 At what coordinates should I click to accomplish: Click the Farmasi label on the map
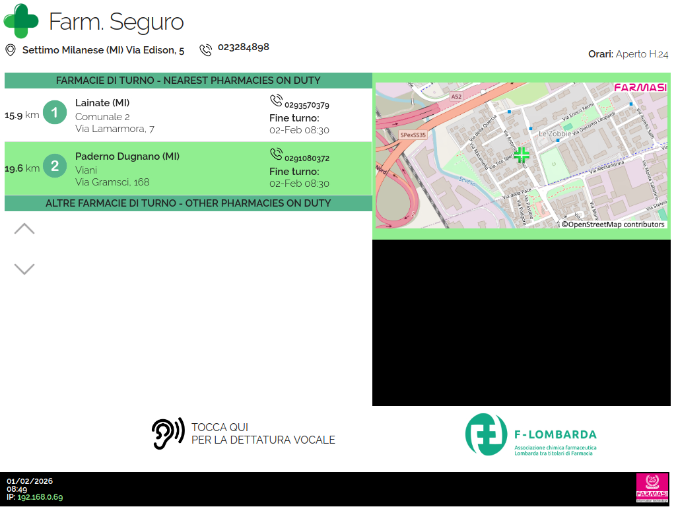click(x=640, y=88)
